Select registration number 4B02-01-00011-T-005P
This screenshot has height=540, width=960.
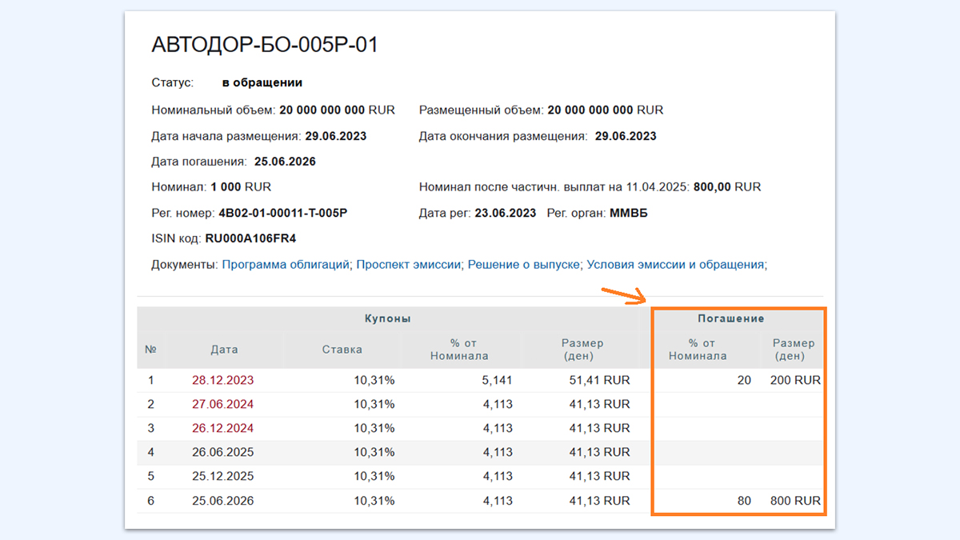point(283,213)
